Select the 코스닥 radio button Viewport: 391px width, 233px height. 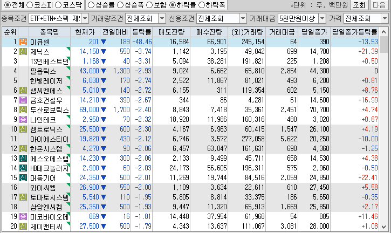click(x=58, y=5)
